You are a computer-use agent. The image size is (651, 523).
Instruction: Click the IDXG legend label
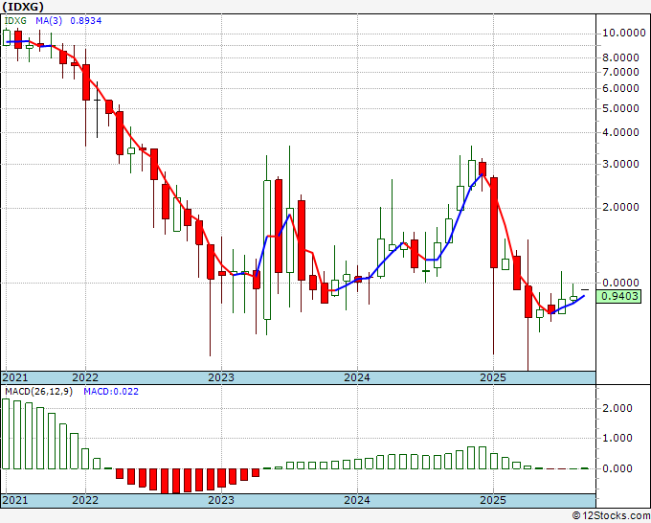pos(17,21)
